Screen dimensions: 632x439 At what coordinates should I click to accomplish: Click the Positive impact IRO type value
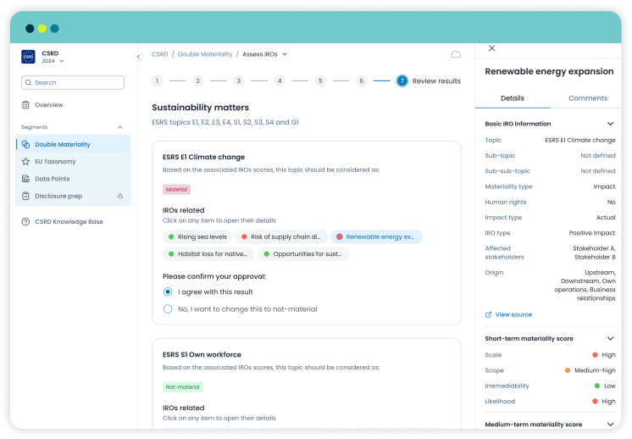click(591, 233)
